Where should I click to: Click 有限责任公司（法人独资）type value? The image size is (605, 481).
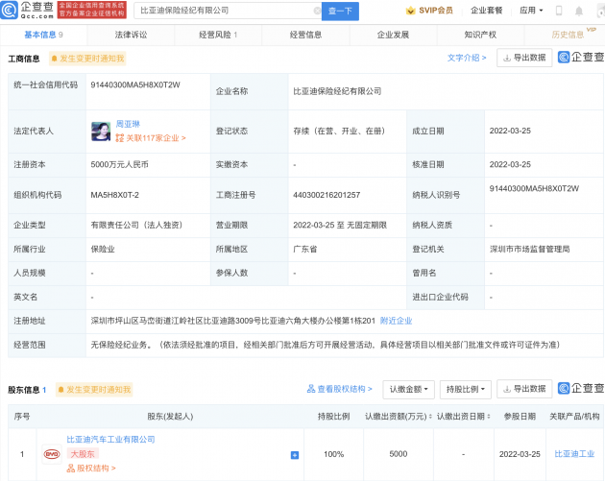coord(136,225)
